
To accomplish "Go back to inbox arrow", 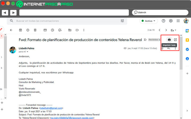I will tap(11, 30).
